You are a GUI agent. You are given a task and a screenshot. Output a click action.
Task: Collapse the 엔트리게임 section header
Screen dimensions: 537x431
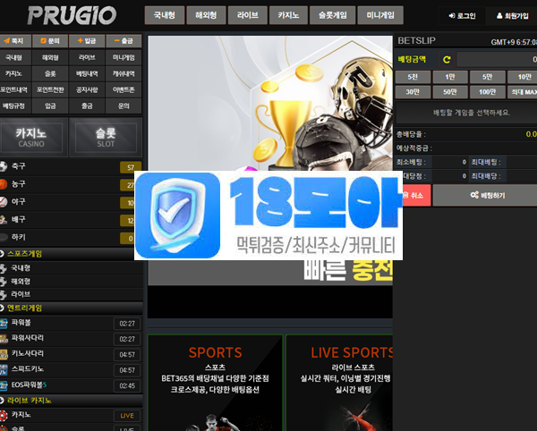pyautogui.click(x=72, y=308)
